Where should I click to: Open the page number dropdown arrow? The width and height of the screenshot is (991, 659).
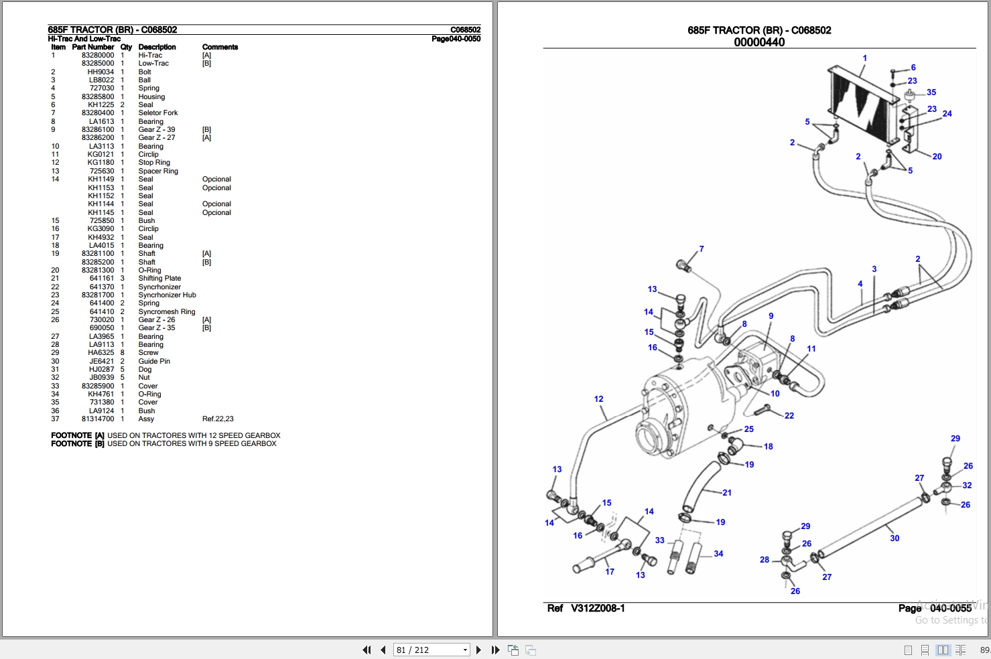[465, 650]
